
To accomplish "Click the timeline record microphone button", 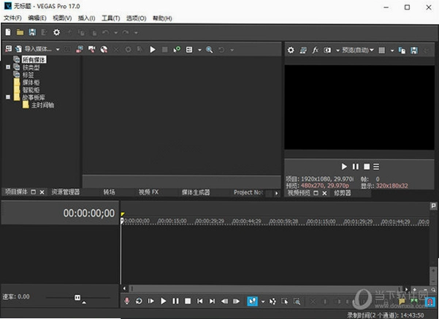I will pyautogui.click(x=127, y=301).
